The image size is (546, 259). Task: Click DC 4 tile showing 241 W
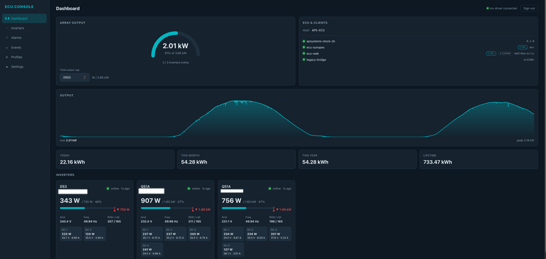pos(152,249)
